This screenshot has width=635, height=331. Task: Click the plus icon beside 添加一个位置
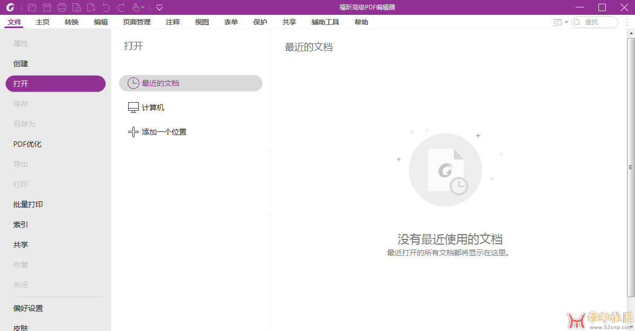(x=133, y=132)
